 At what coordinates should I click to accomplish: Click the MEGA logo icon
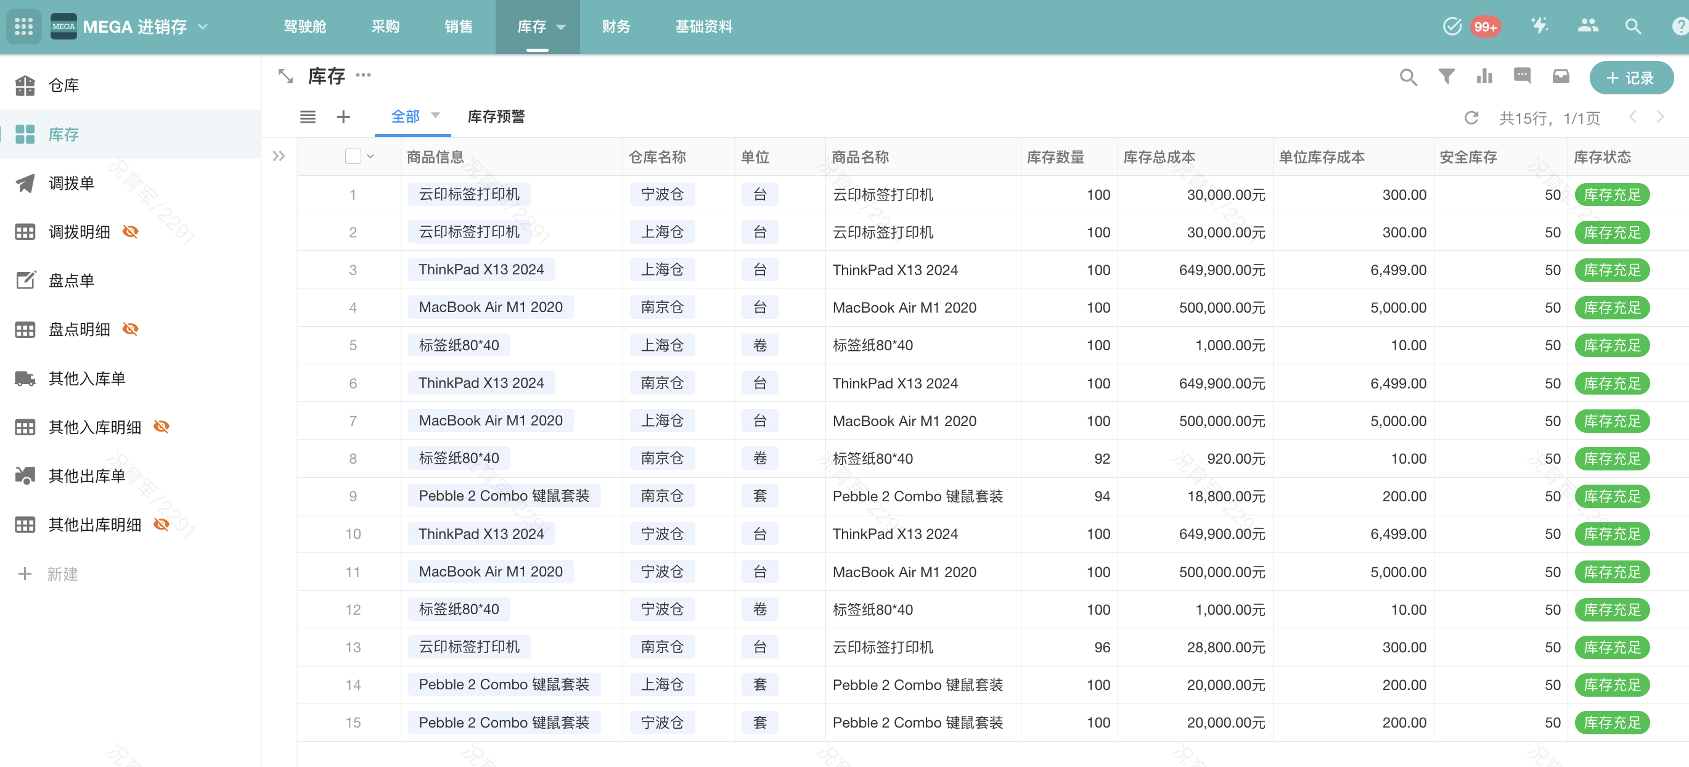[x=63, y=27]
